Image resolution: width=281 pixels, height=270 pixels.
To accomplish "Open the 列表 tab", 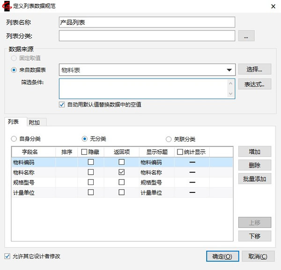I will tap(14, 122).
